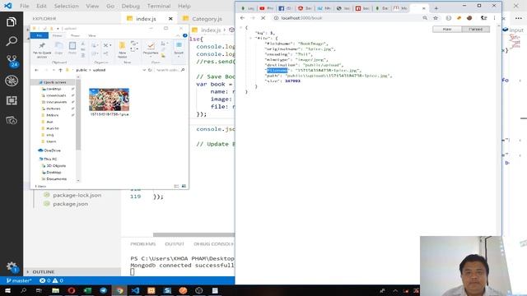Open the File Explorer help icon
Viewport: 527px width, 296px height.
click(x=184, y=35)
